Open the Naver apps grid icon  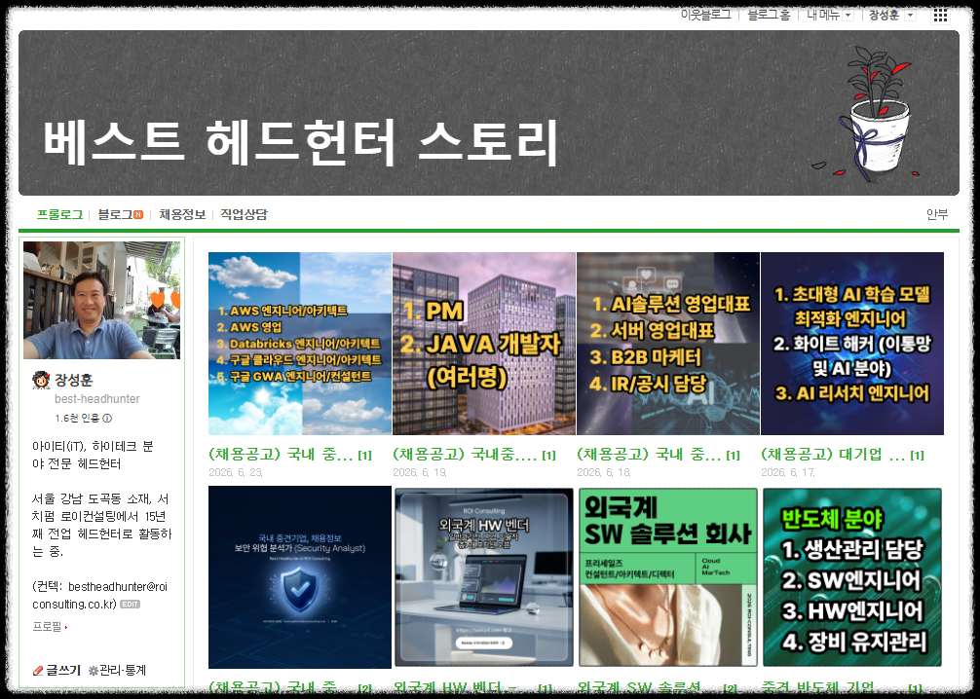tap(940, 15)
